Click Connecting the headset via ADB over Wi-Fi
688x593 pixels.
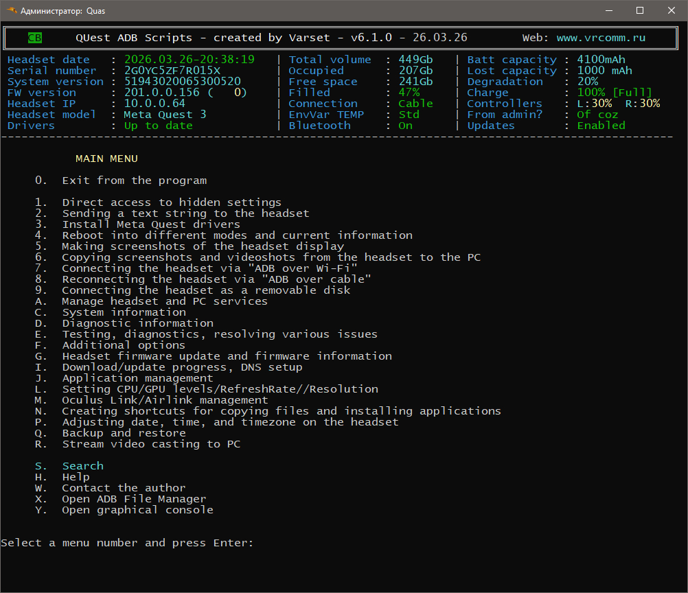point(196,268)
